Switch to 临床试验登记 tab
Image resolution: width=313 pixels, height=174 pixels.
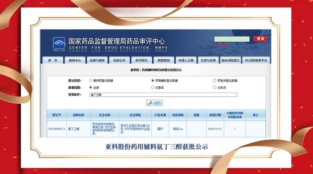point(230,60)
